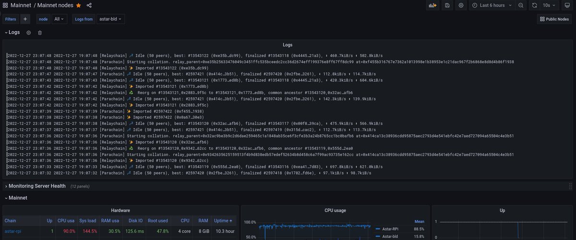Click the 90.0% CPU usage cell
The image size is (576, 240).
[66, 231]
